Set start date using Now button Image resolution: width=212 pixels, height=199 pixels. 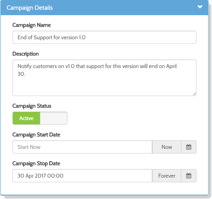(167, 147)
